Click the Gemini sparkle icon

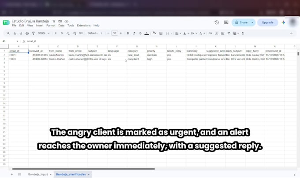(x=284, y=22)
